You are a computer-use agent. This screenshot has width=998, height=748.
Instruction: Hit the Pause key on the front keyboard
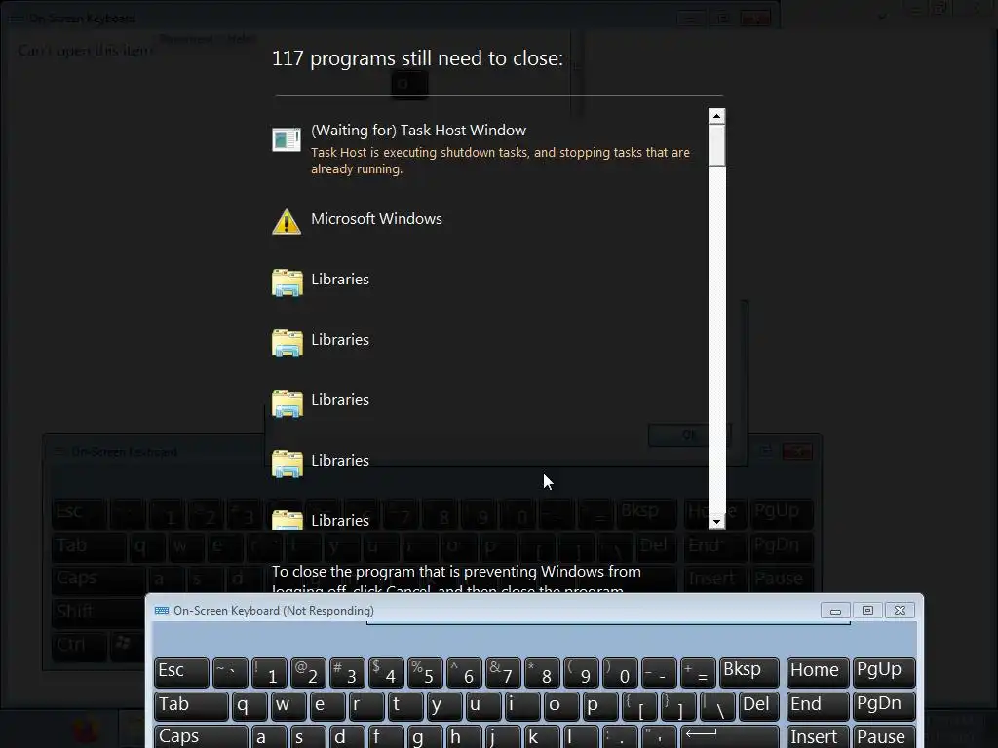tap(884, 736)
